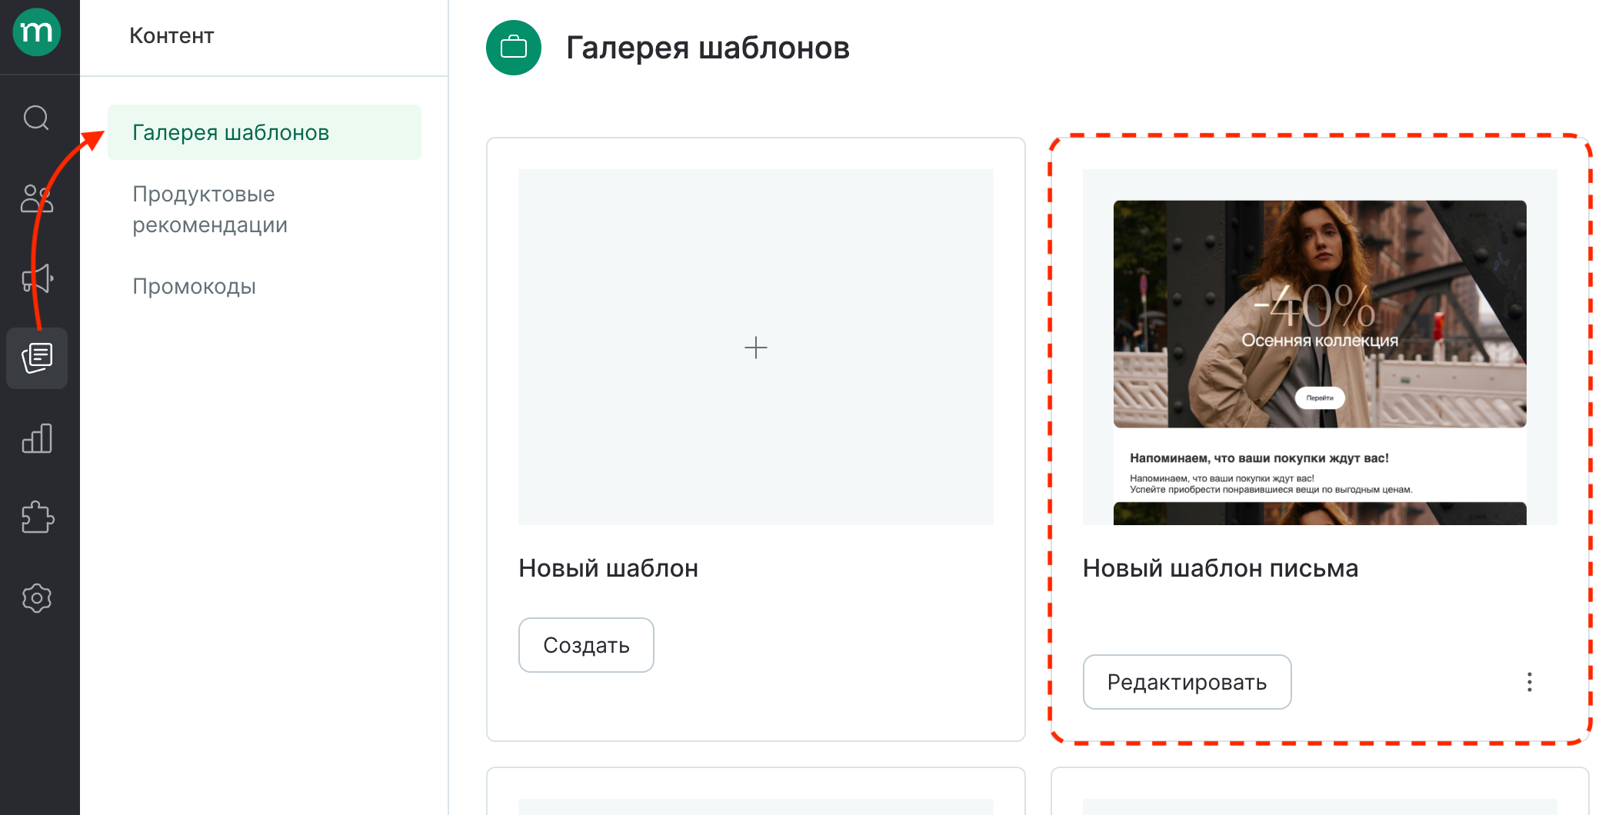Click the plus icon in the empty template card

click(x=755, y=348)
